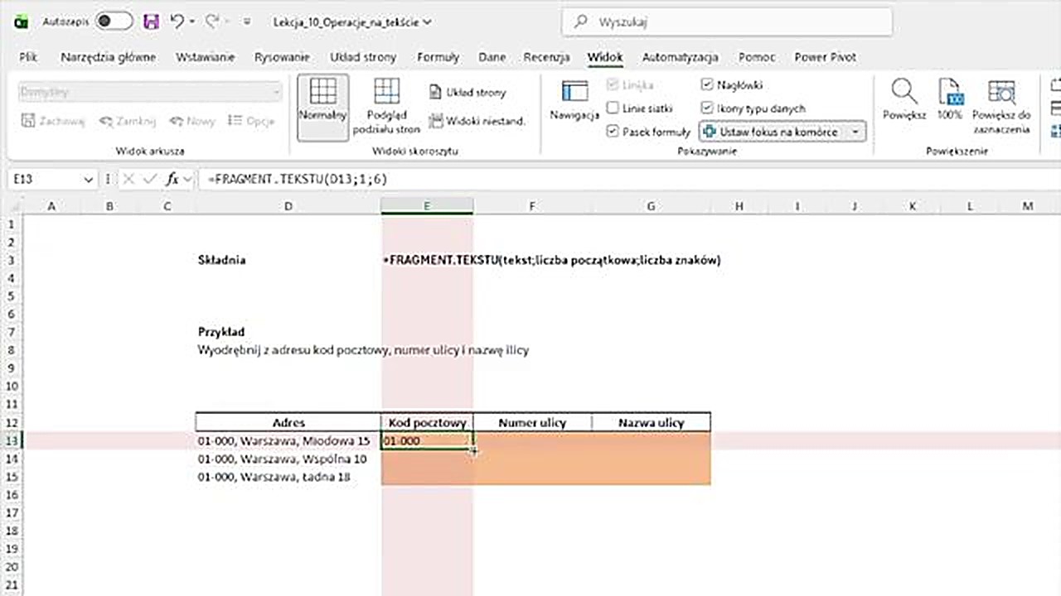The width and height of the screenshot is (1061, 596).
Task: Set zoom to 100%
Action: tap(950, 101)
